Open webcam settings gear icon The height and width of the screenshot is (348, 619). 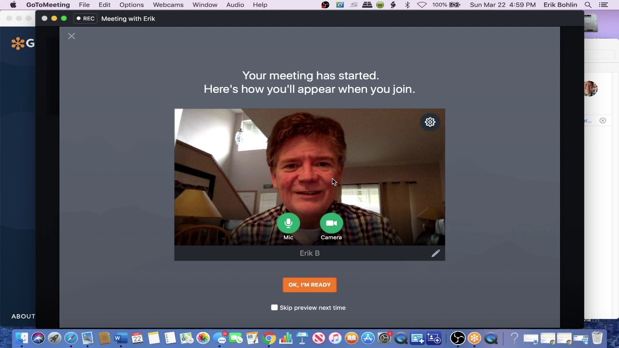point(430,122)
